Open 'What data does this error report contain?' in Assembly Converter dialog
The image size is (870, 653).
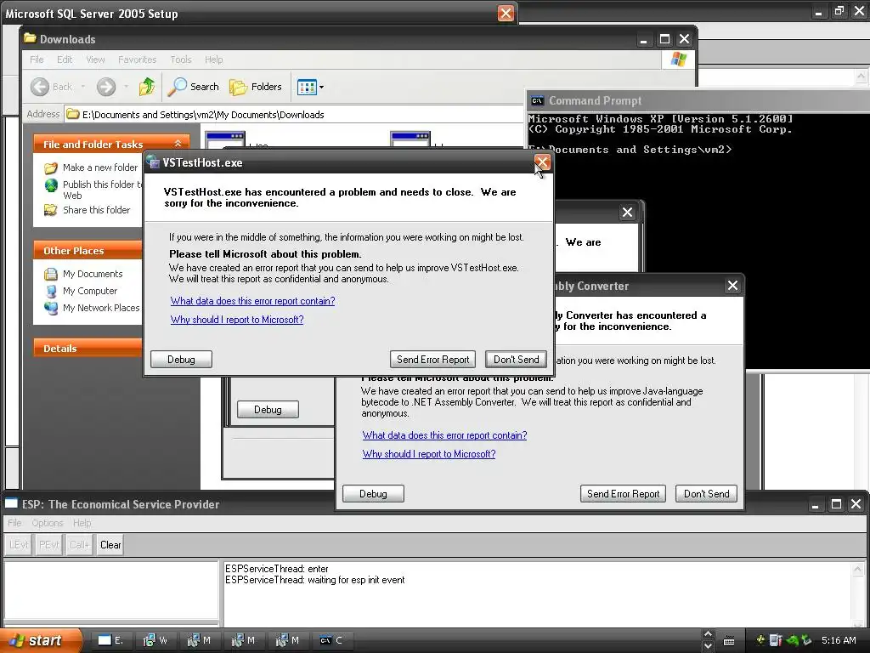[x=444, y=435]
